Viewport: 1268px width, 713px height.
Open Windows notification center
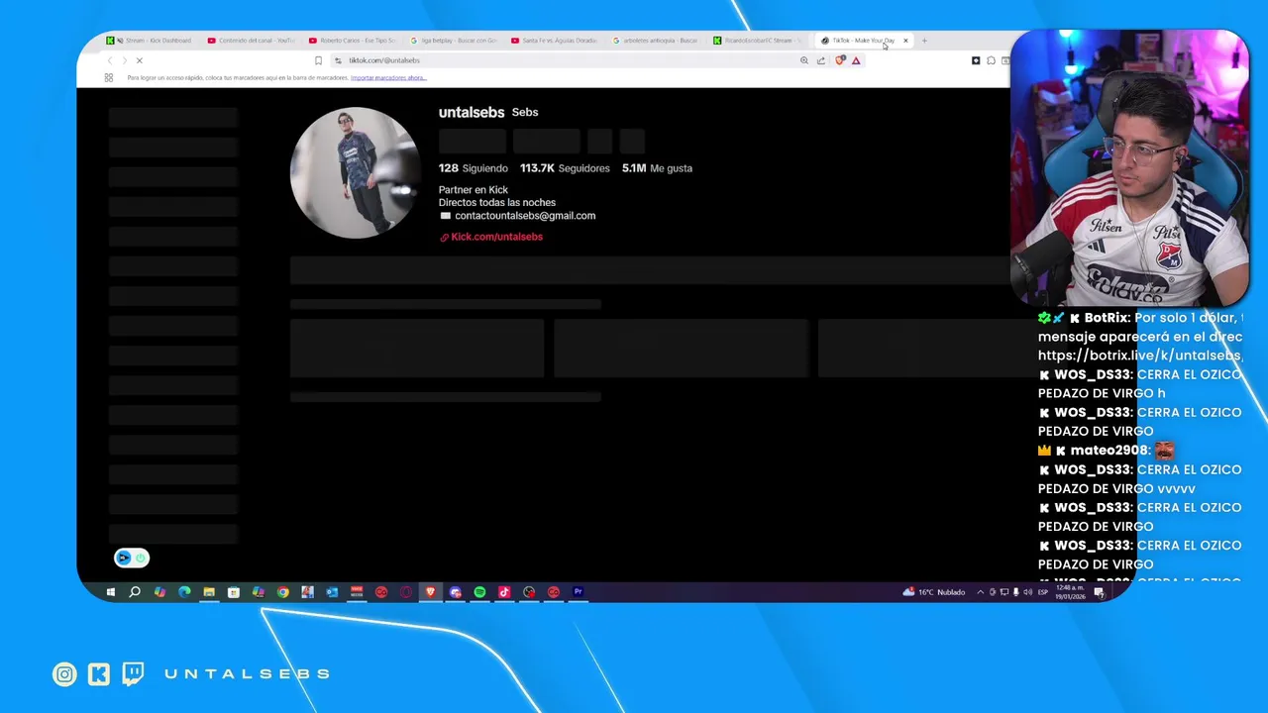point(1100,592)
